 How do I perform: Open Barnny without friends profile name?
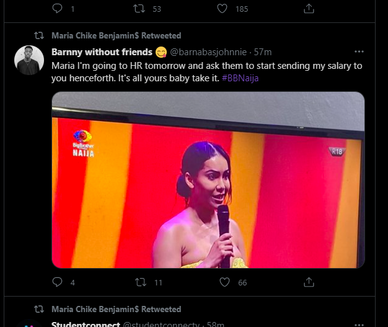(x=102, y=52)
